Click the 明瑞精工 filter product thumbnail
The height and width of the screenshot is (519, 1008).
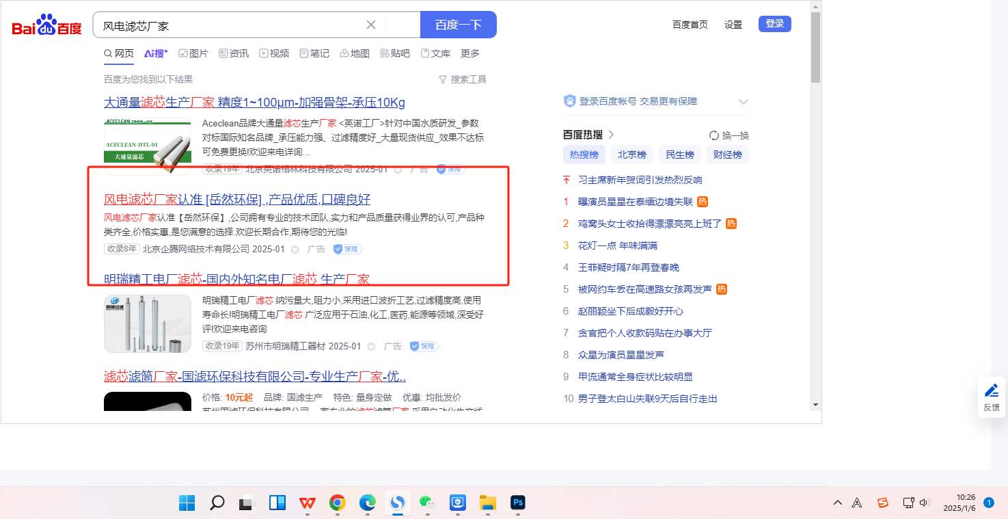[x=148, y=323]
